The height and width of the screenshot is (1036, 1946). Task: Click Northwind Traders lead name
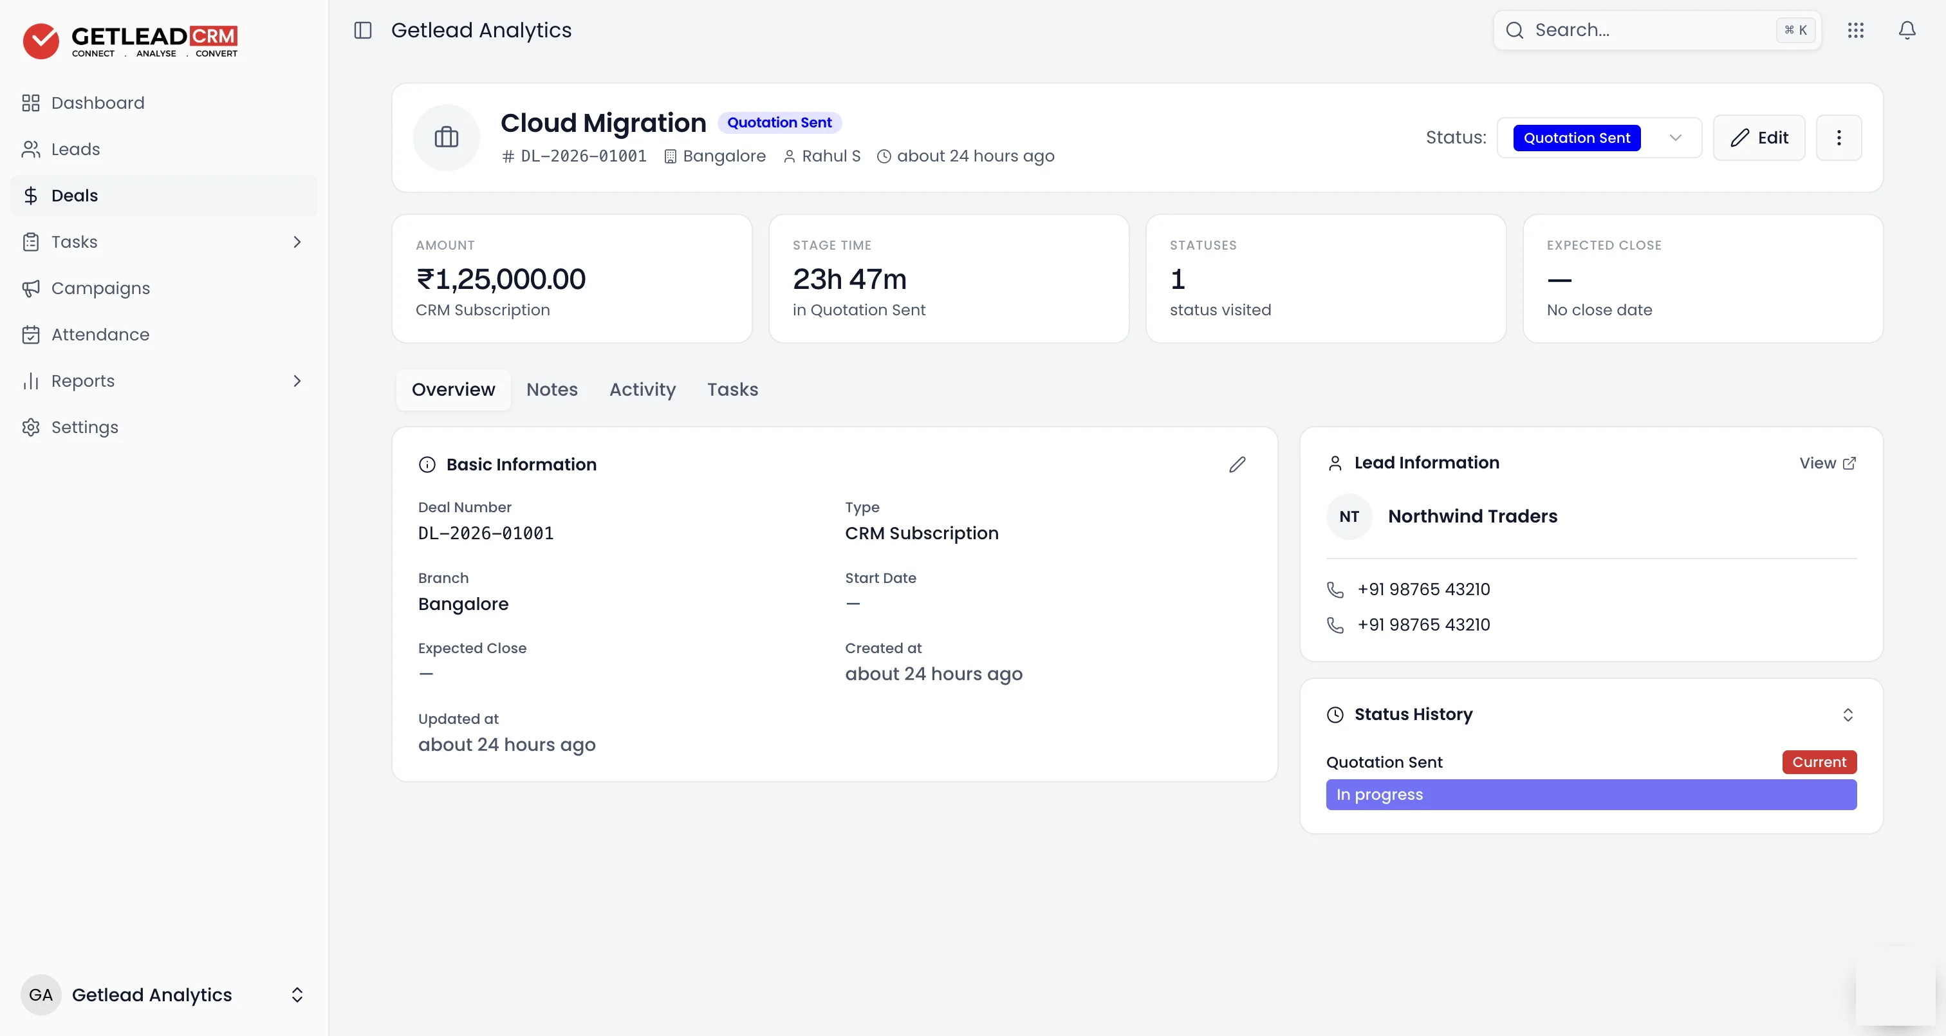(1472, 517)
